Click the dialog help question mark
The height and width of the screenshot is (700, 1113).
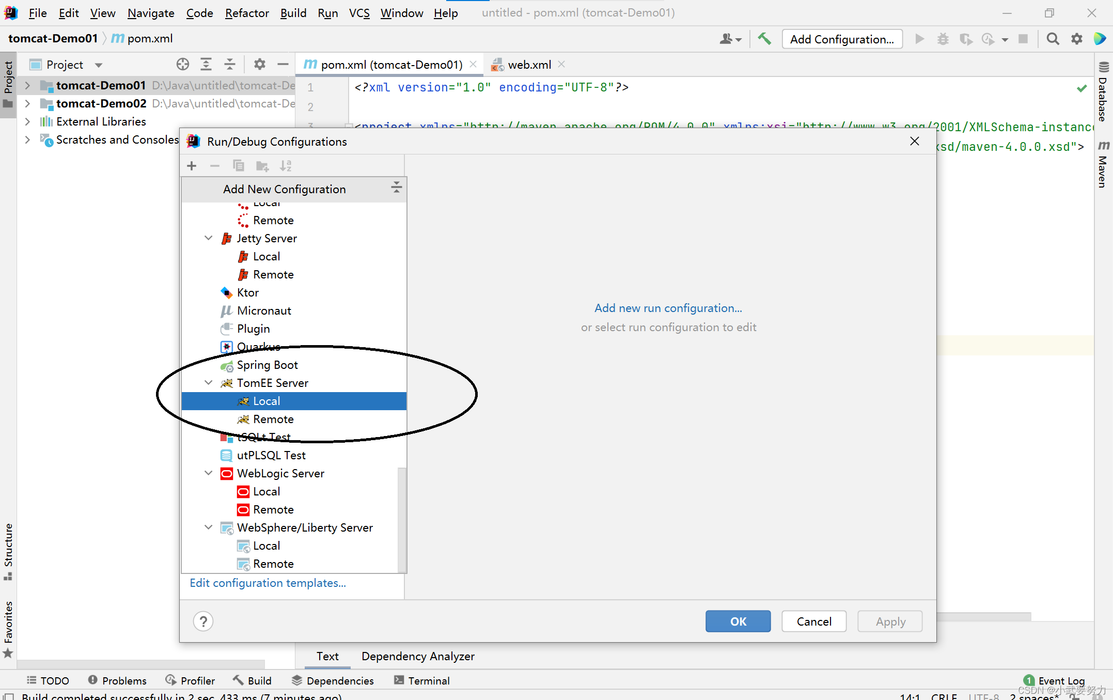tap(203, 621)
